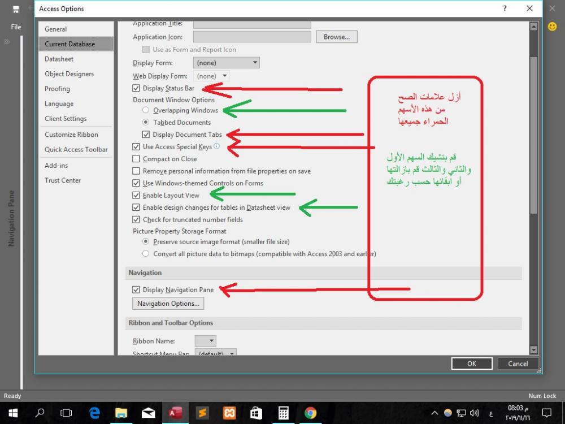This screenshot has width=565, height=424.
Task: Click the Application Icon text field
Action: pyautogui.click(x=252, y=37)
